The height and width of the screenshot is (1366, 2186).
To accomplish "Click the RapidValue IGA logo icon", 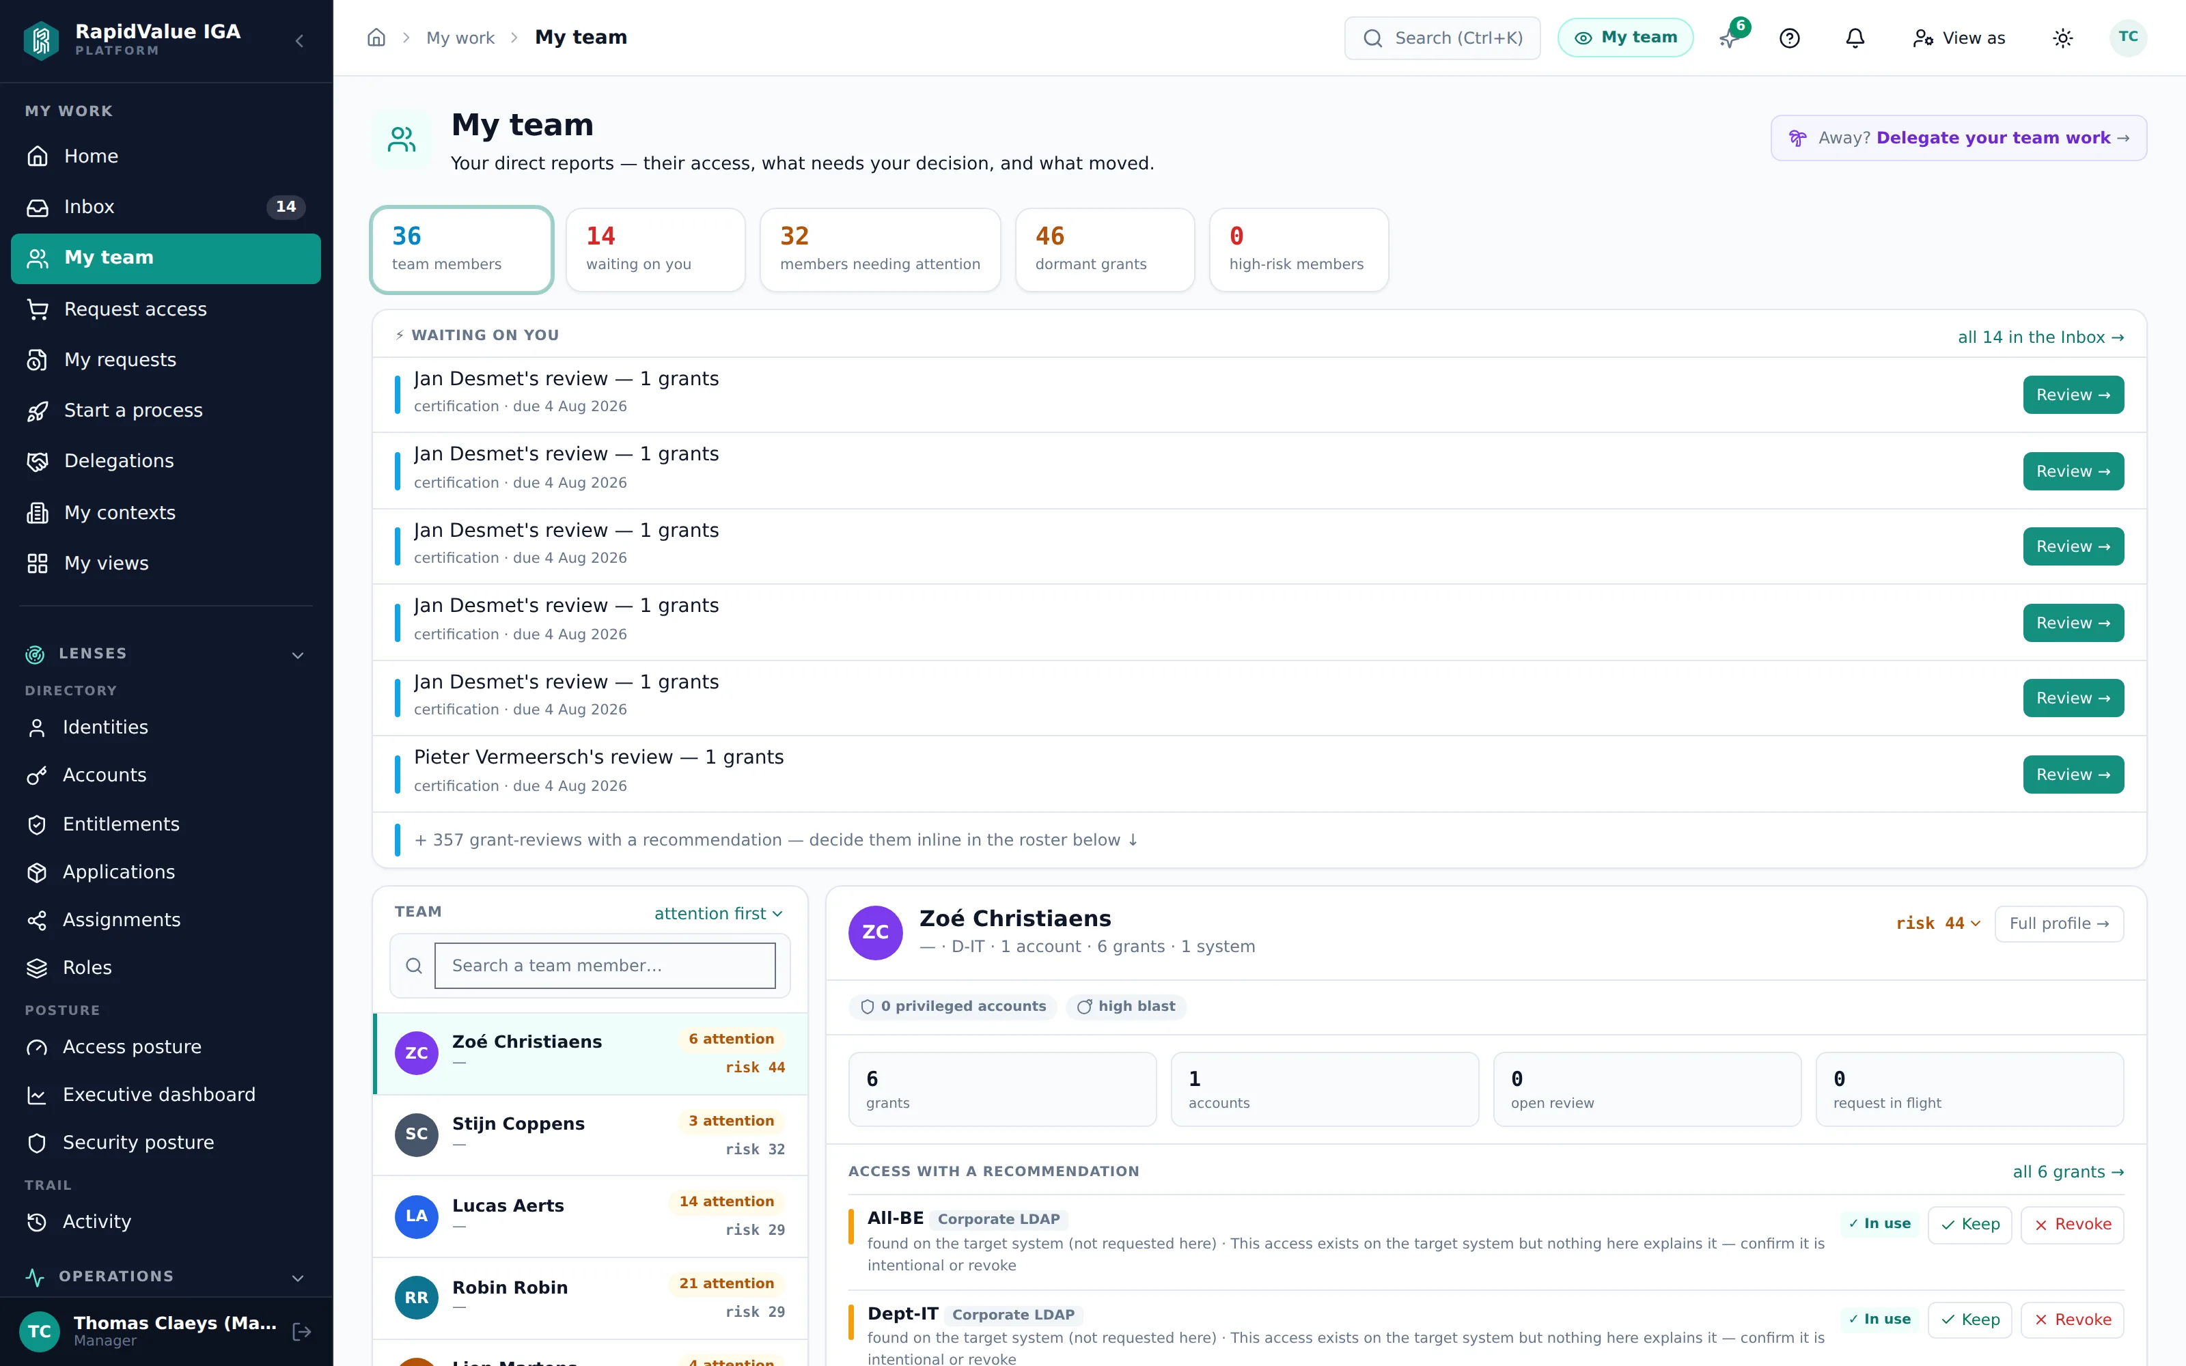I will (x=42, y=40).
